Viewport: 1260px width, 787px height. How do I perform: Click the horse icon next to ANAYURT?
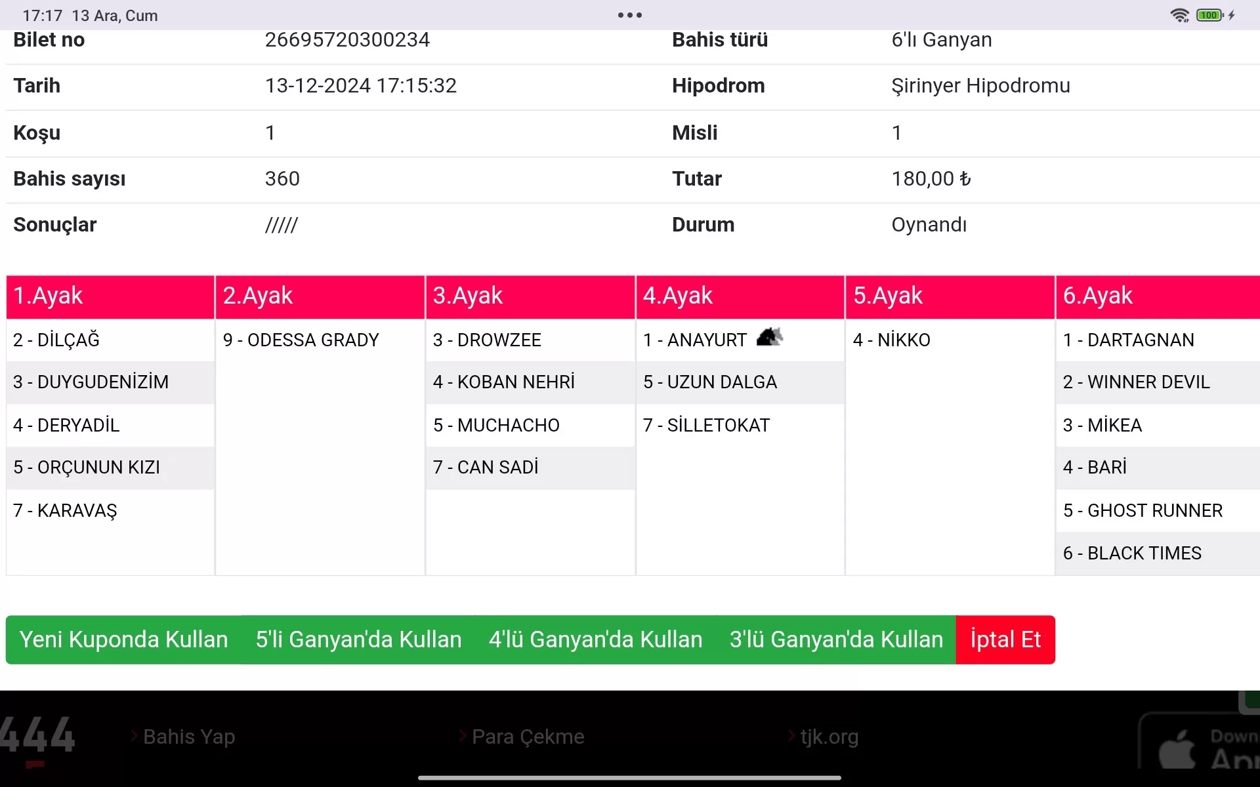coord(769,338)
